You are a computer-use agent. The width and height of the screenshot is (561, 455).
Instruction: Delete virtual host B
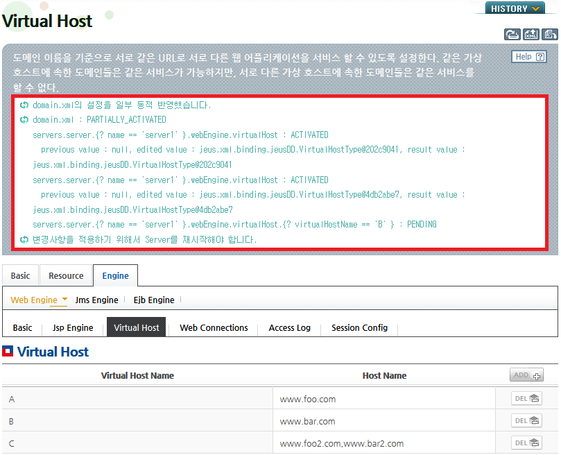(526, 420)
